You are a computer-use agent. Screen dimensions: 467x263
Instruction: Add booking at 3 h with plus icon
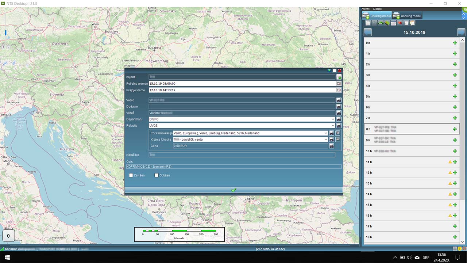coord(455,75)
